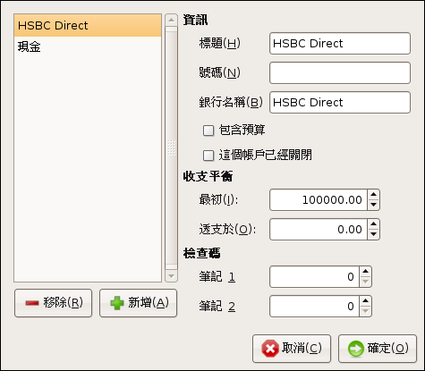Decrease 透支於 value with down arrow
This screenshot has height=371, width=425.
click(x=373, y=234)
